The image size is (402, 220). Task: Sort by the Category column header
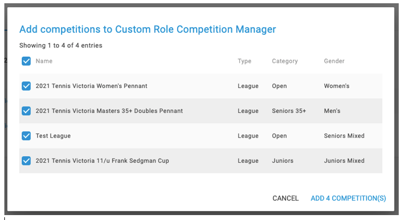point(285,61)
